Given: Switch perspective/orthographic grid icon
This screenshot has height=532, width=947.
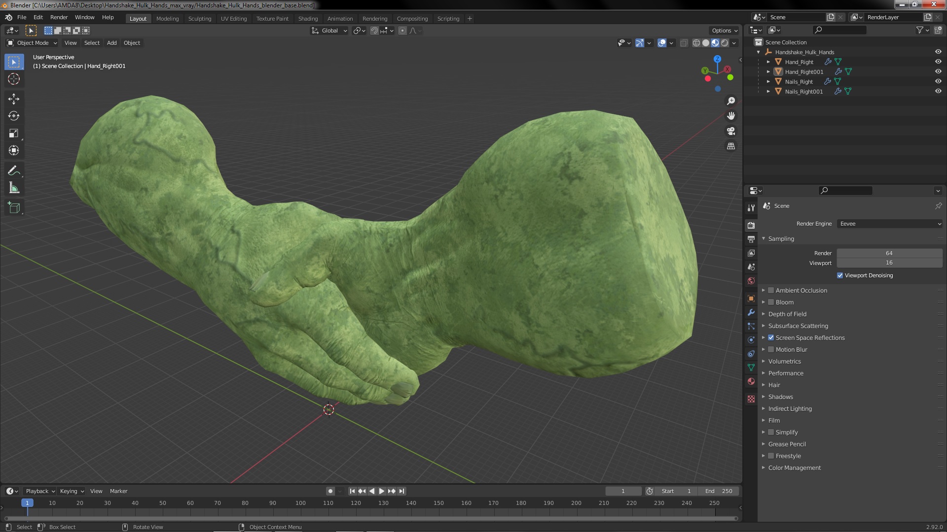Looking at the screenshot, I should tap(731, 146).
